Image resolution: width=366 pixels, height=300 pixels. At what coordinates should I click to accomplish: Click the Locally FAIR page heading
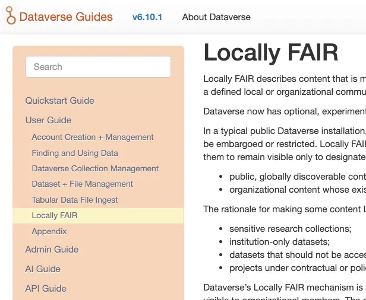coord(271,53)
